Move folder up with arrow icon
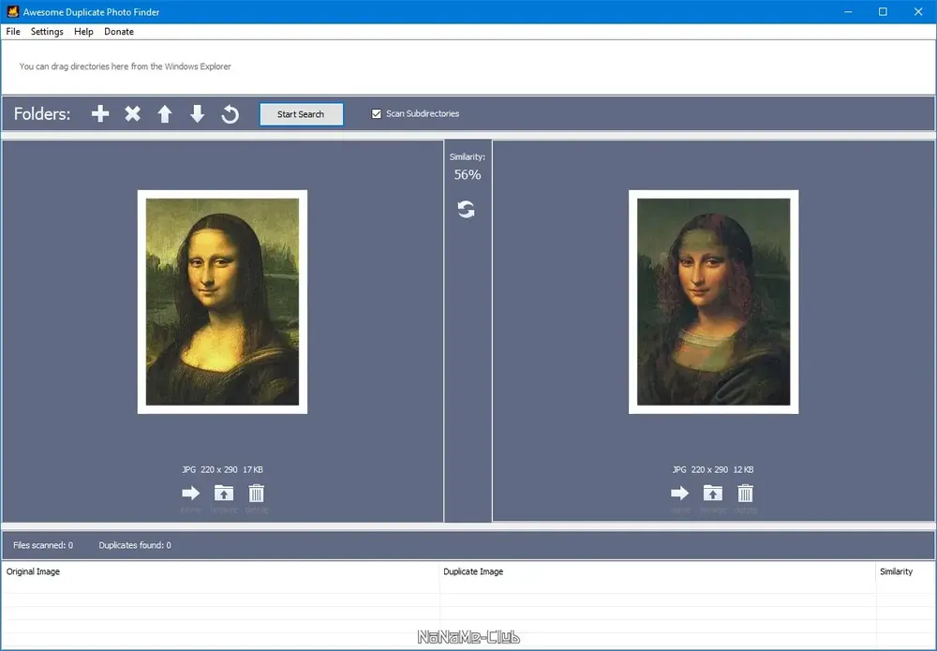Viewport: 937px width, 651px height. coord(165,113)
